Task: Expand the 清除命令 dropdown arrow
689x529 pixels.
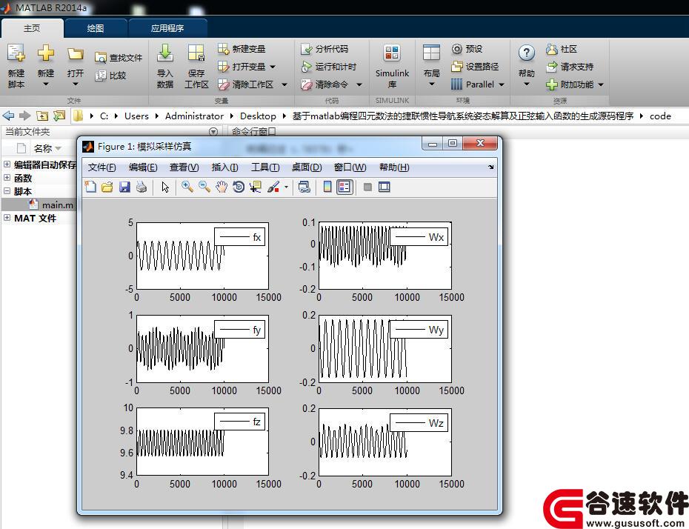Action: [359, 84]
